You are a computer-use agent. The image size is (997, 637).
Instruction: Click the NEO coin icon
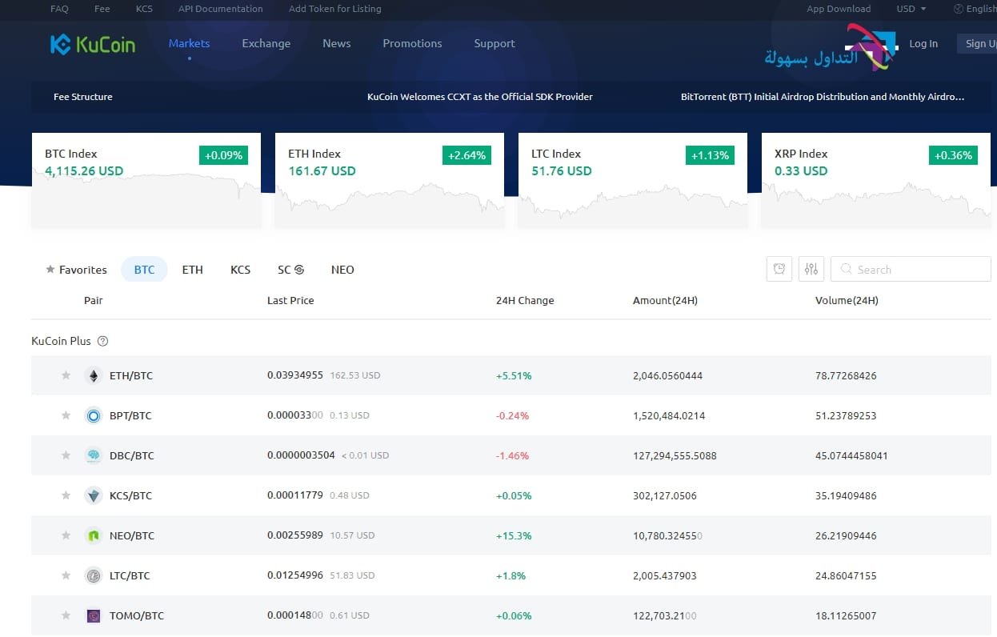(x=94, y=535)
